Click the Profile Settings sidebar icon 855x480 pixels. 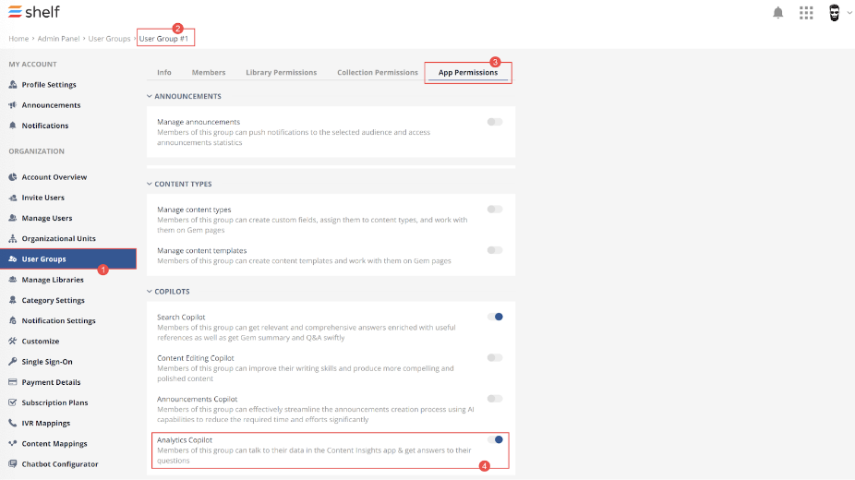tap(13, 84)
